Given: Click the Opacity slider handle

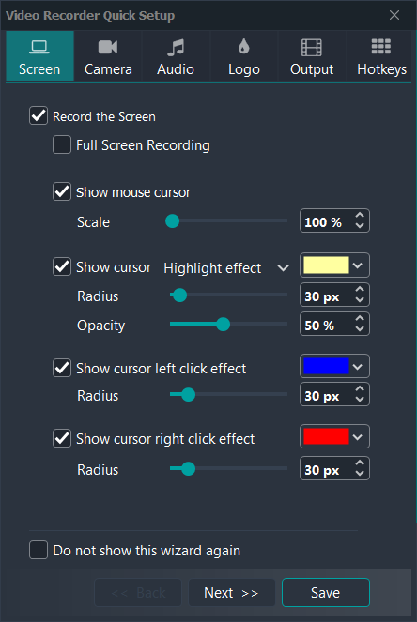Looking at the screenshot, I should pyautogui.click(x=224, y=324).
